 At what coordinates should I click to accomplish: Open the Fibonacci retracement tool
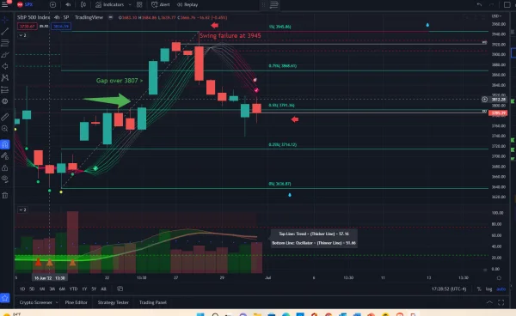pyautogui.click(x=5, y=43)
